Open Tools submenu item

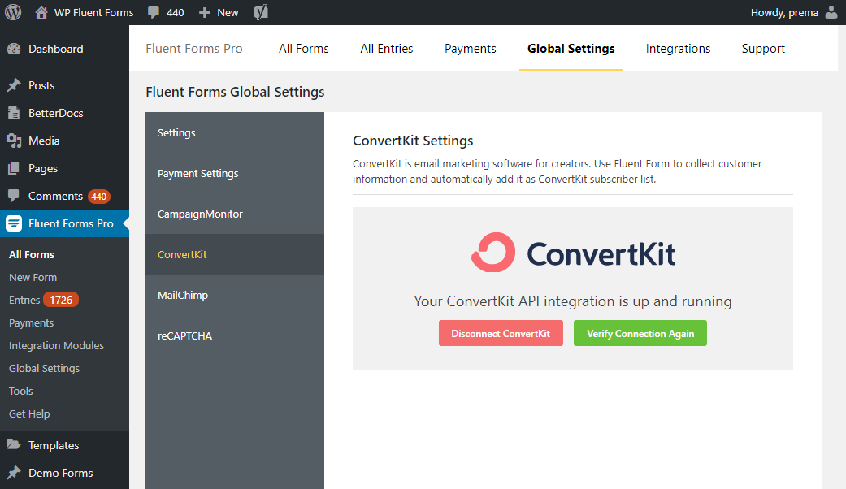pyautogui.click(x=20, y=391)
